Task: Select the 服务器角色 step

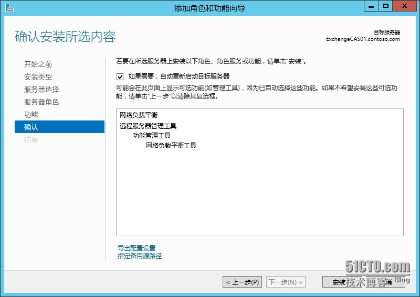Action: [41, 102]
